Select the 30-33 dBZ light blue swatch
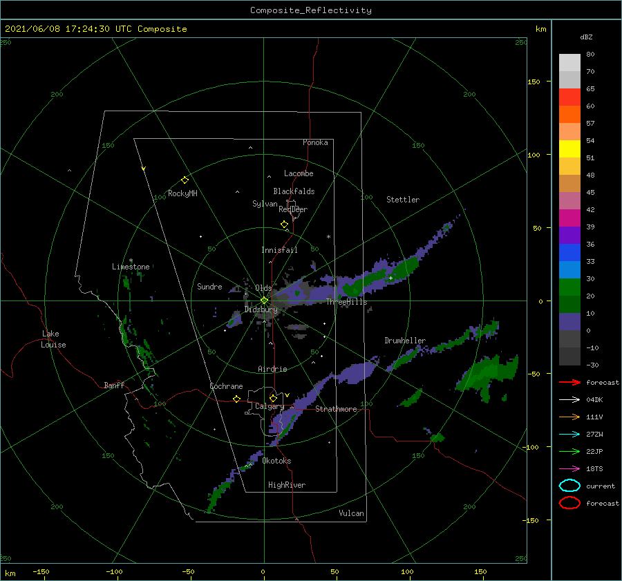622x581 pixels. [569, 270]
